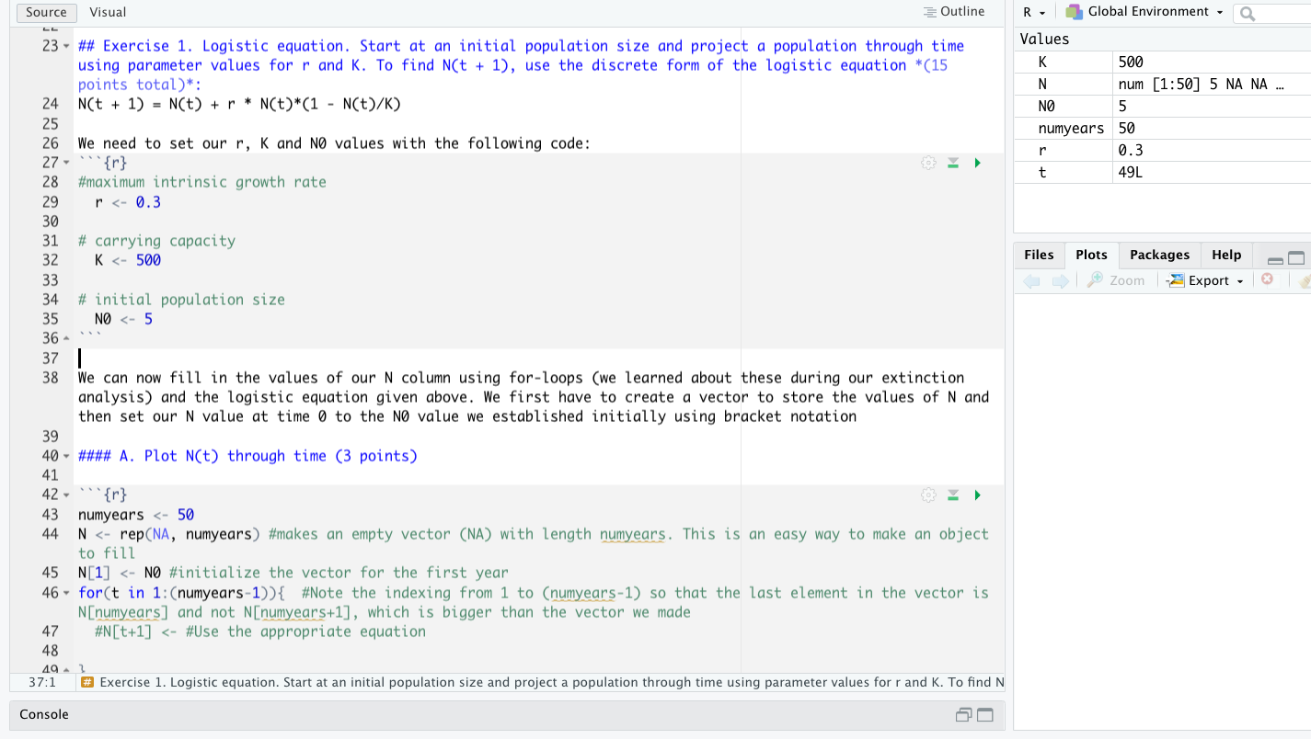The width and height of the screenshot is (1311, 739).
Task: Click the Global Environment icon
Action: (x=1074, y=12)
